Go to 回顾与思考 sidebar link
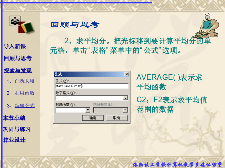Screen dimensions: 225x168 pyautogui.click(x=18, y=58)
